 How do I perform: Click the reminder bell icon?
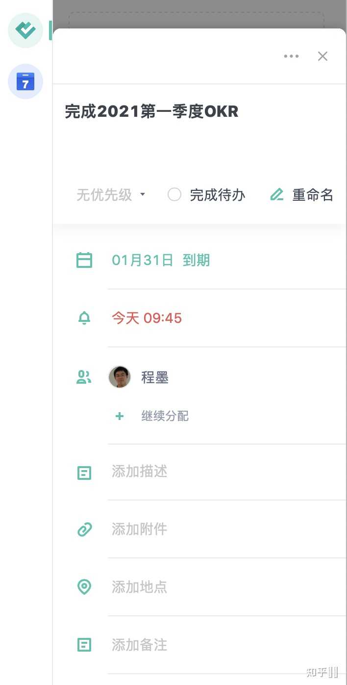(84, 318)
